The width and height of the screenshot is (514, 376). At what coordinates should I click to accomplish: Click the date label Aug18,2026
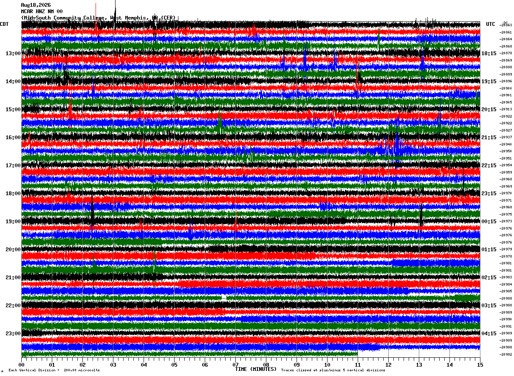pos(36,5)
